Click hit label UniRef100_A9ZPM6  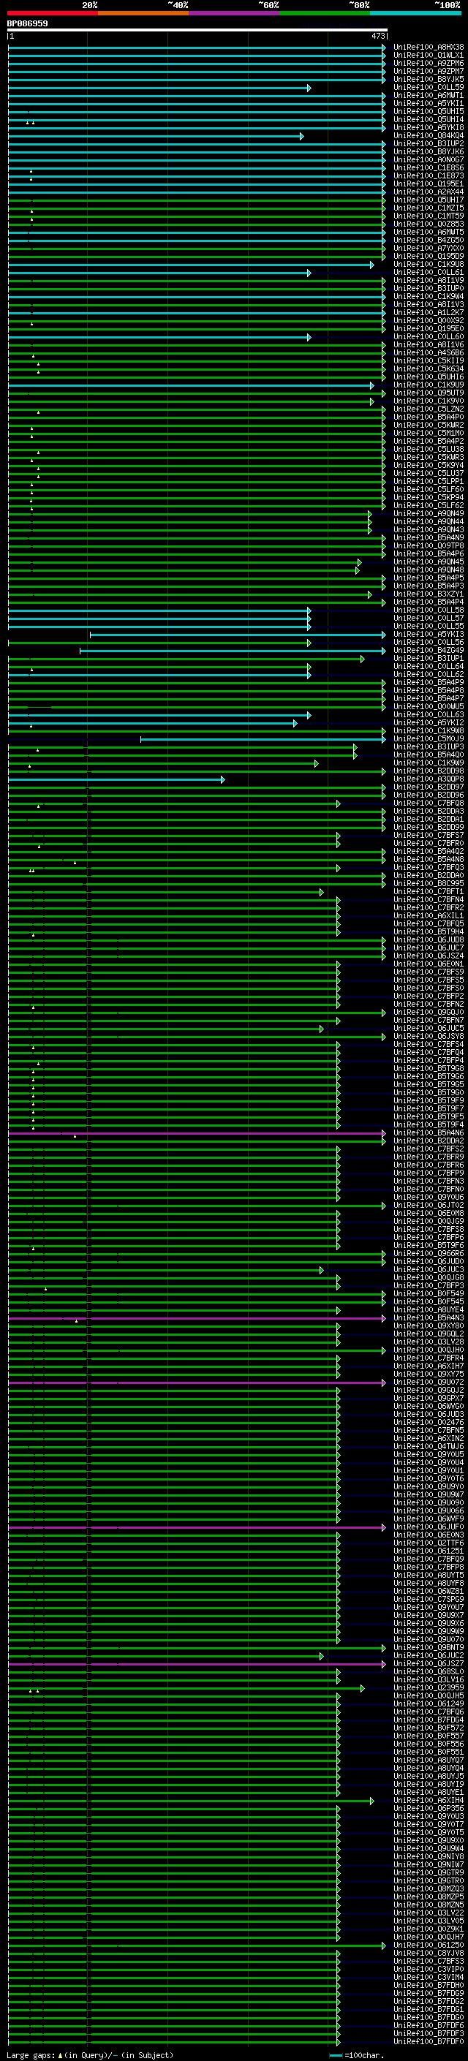[x=429, y=63]
